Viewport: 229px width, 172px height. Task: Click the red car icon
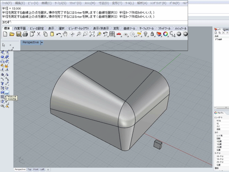click(119, 34)
